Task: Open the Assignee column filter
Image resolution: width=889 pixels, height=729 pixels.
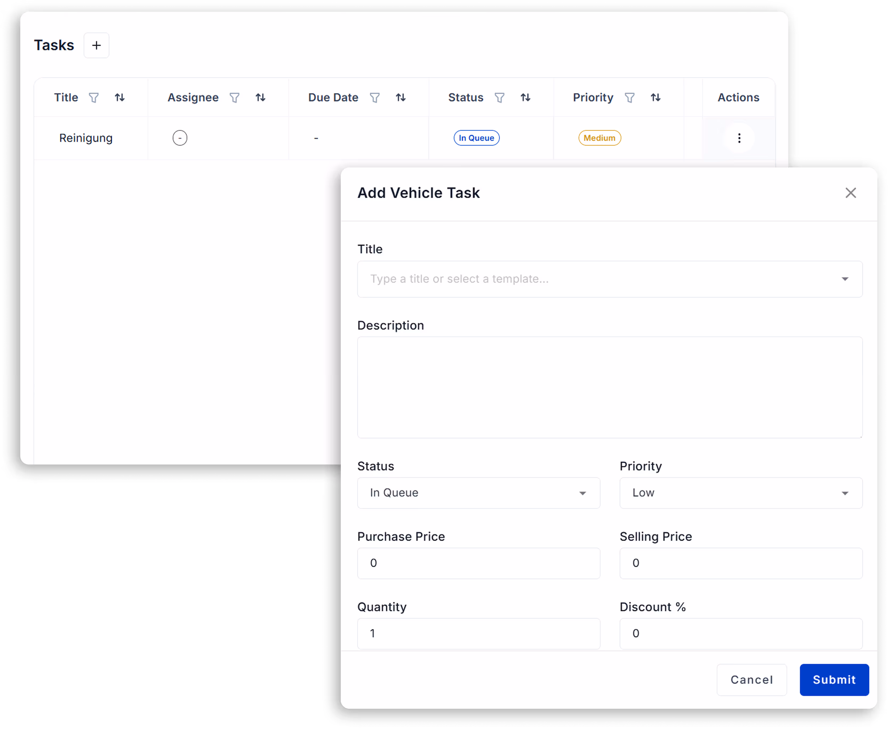Action: (x=234, y=98)
